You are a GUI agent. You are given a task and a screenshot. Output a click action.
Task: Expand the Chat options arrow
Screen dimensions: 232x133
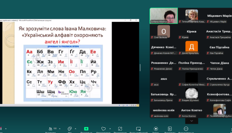coord(75,128)
